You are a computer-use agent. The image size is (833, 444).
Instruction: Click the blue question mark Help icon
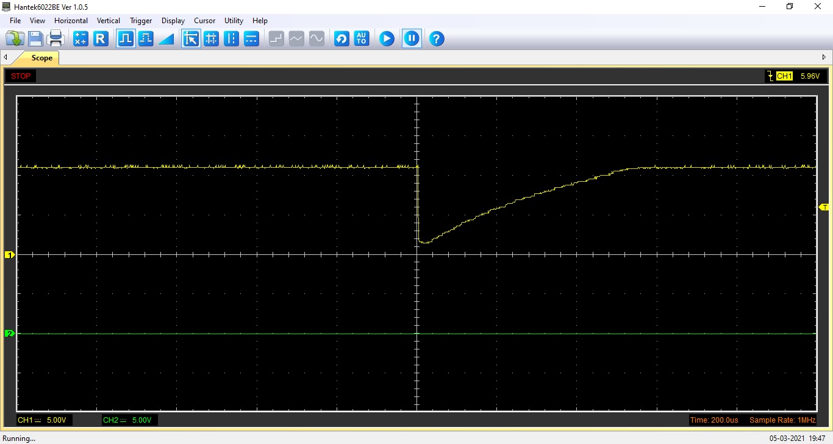click(x=436, y=39)
